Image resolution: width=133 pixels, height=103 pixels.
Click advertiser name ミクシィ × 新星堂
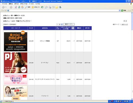[x=45, y=41]
